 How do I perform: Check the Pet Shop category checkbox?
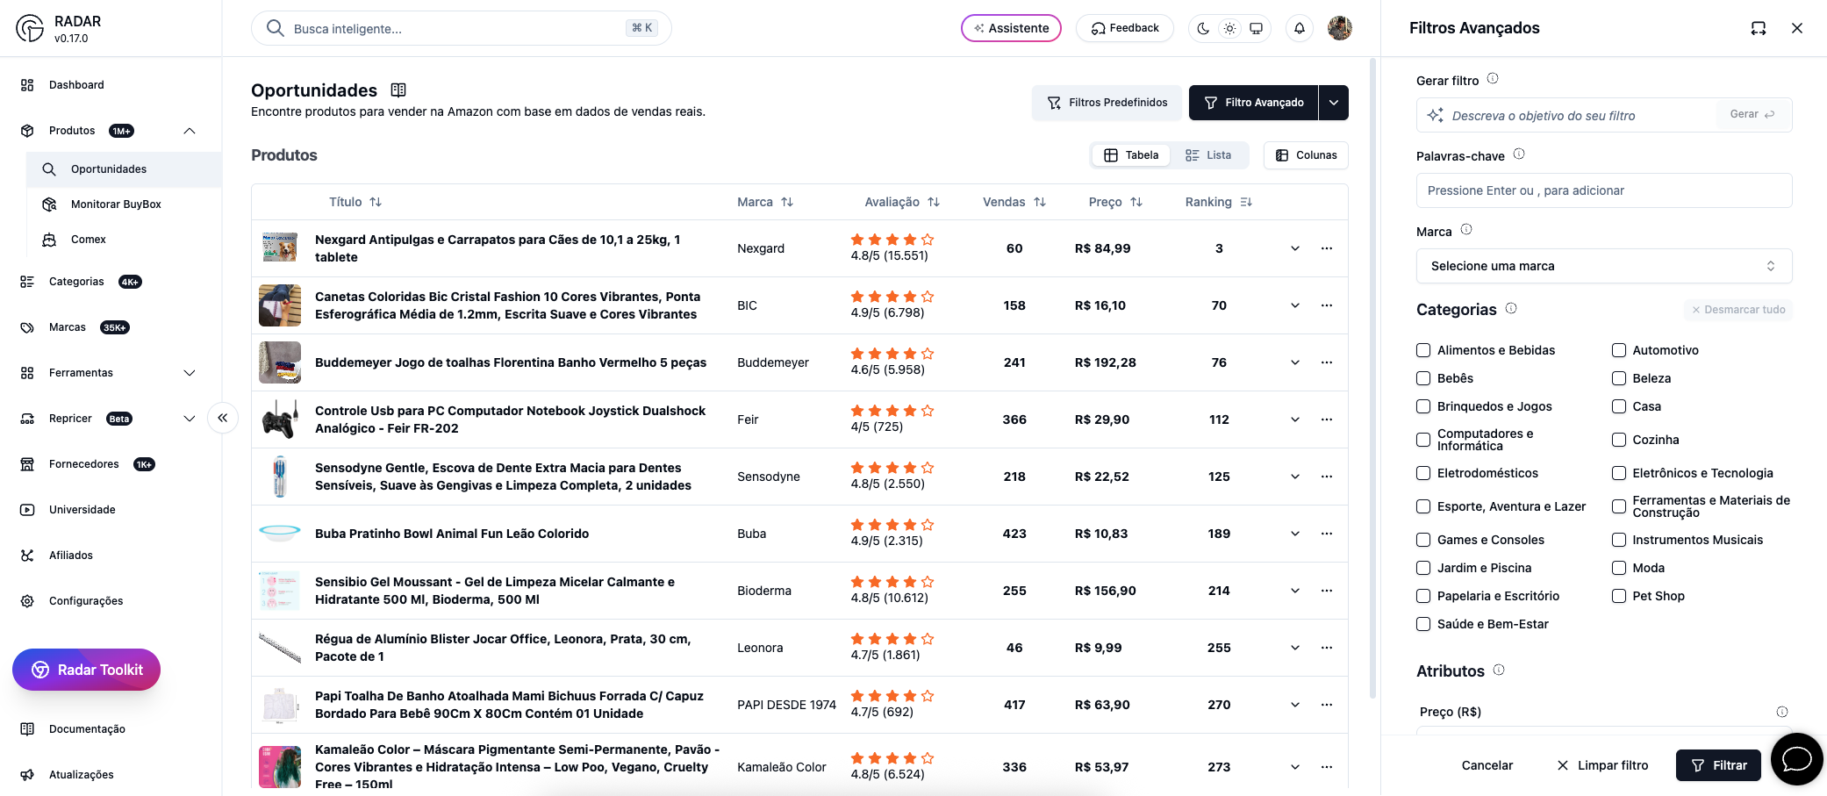(x=1619, y=596)
